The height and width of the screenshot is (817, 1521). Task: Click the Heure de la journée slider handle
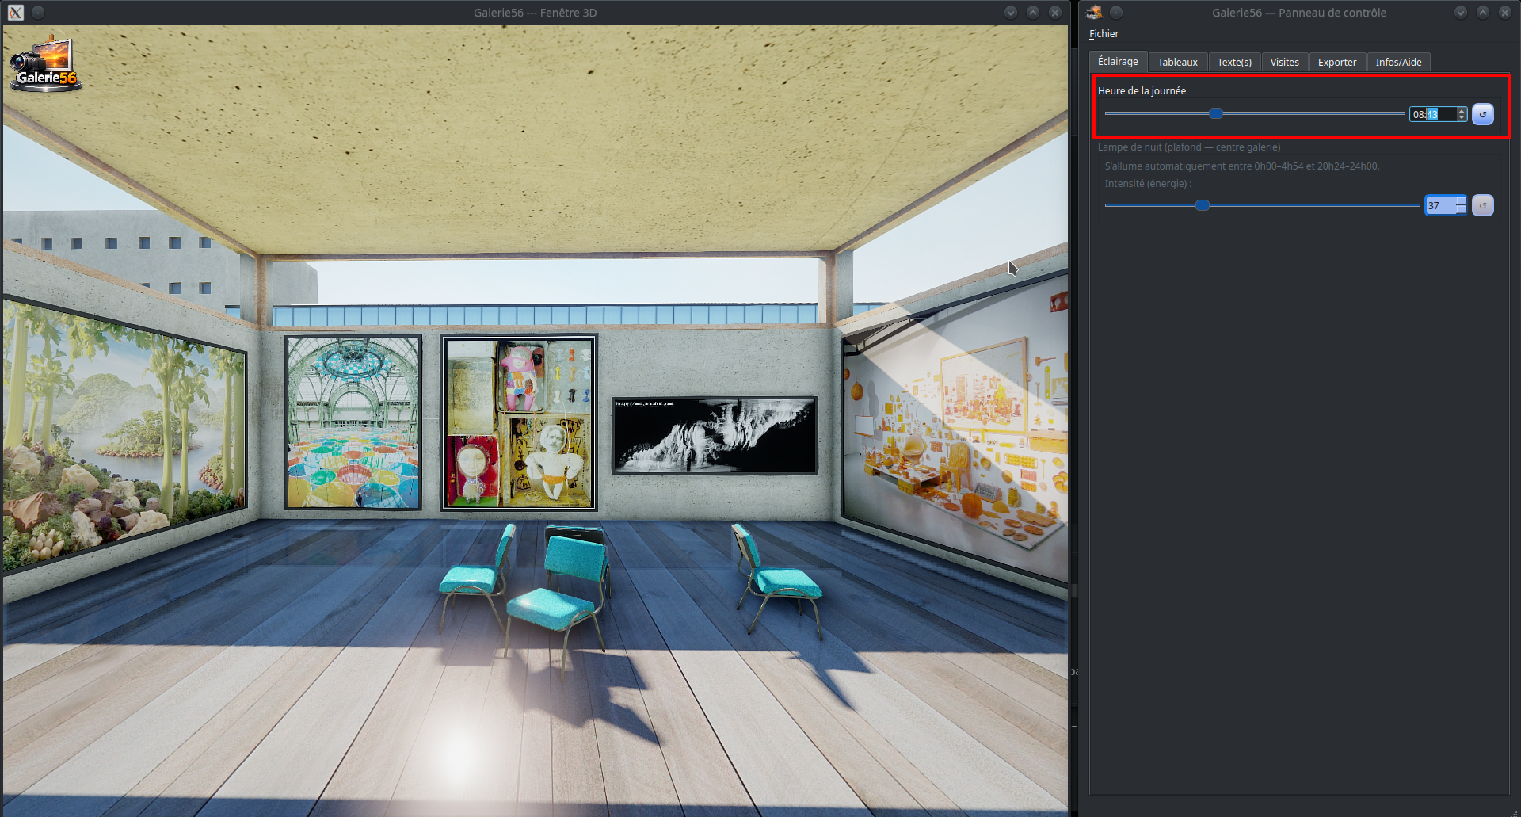(1216, 113)
